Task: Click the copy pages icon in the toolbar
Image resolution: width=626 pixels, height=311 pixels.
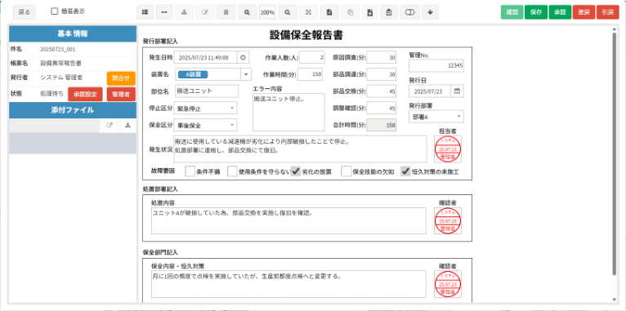Action: point(351,12)
